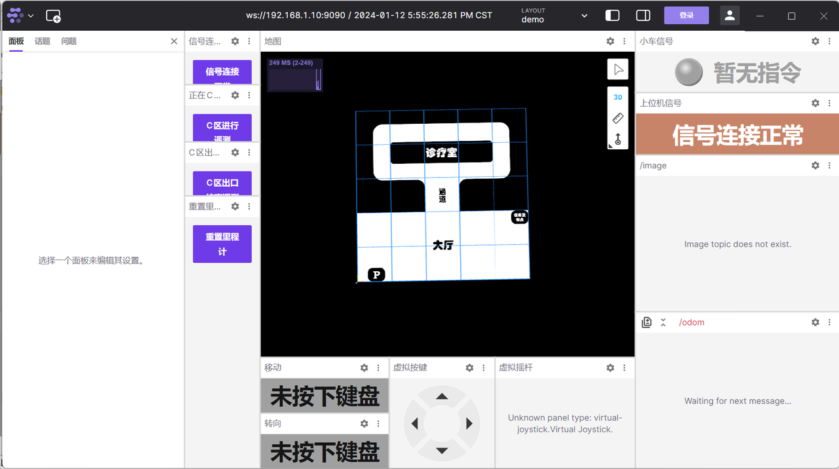Viewport: 839px width, 469px height.
Task: Collapse all nodes in /odom panel
Action: click(x=663, y=322)
